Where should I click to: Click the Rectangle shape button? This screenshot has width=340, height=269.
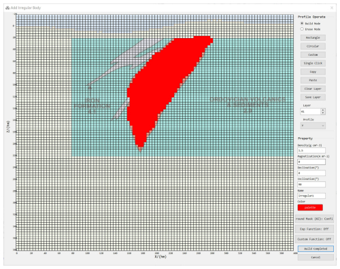coord(313,37)
